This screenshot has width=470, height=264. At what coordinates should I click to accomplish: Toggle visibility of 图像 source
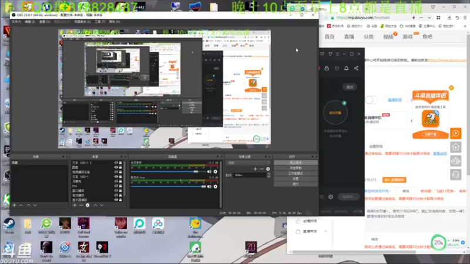(116, 167)
